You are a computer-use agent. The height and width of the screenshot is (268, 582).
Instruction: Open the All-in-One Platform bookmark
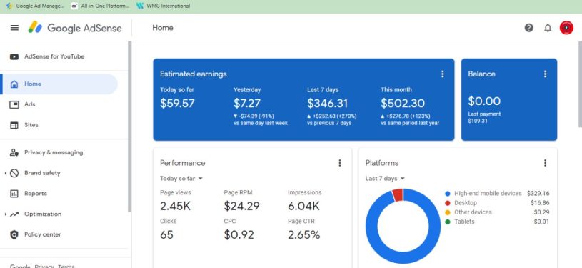pyautogui.click(x=101, y=6)
